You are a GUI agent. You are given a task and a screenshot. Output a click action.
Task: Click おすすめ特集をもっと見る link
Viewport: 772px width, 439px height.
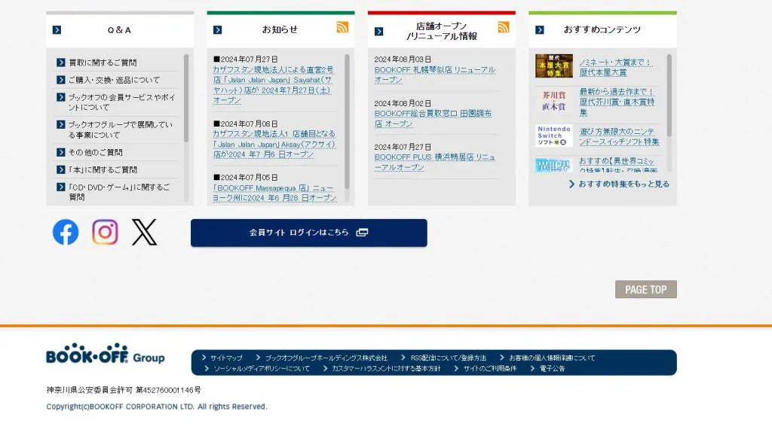click(623, 184)
